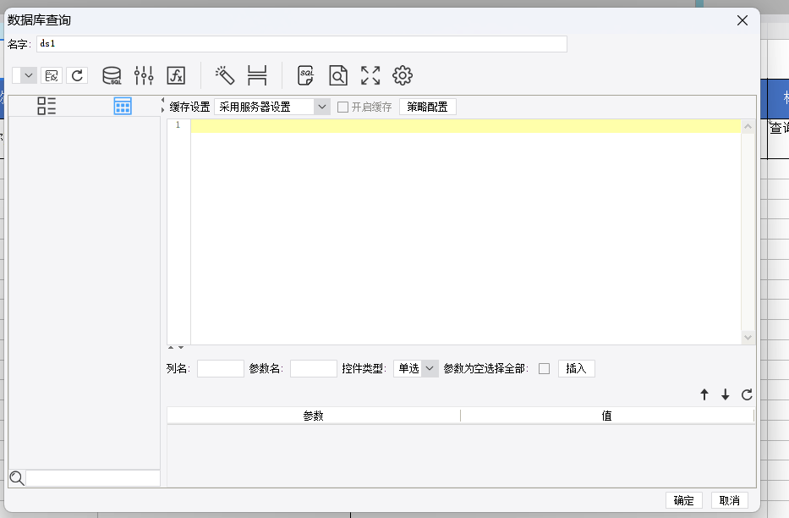
Task: Click the refresh icon next to the connection dropdown
Action: (77, 75)
